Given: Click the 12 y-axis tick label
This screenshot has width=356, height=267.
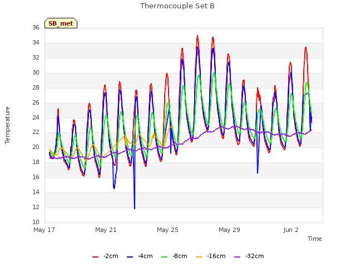Looking at the screenshot, I should [36, 207].
